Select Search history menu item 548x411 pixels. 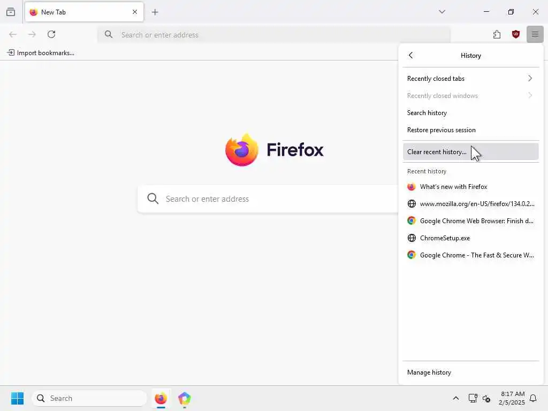[470, 112]
